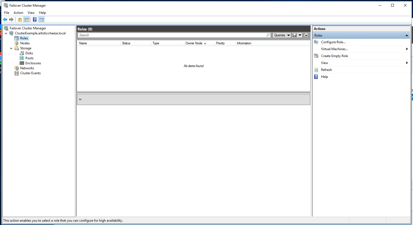Viewport: 413px width, 225px height.
Task: Open Cluster Events in tree
Action: pos(30,73)
